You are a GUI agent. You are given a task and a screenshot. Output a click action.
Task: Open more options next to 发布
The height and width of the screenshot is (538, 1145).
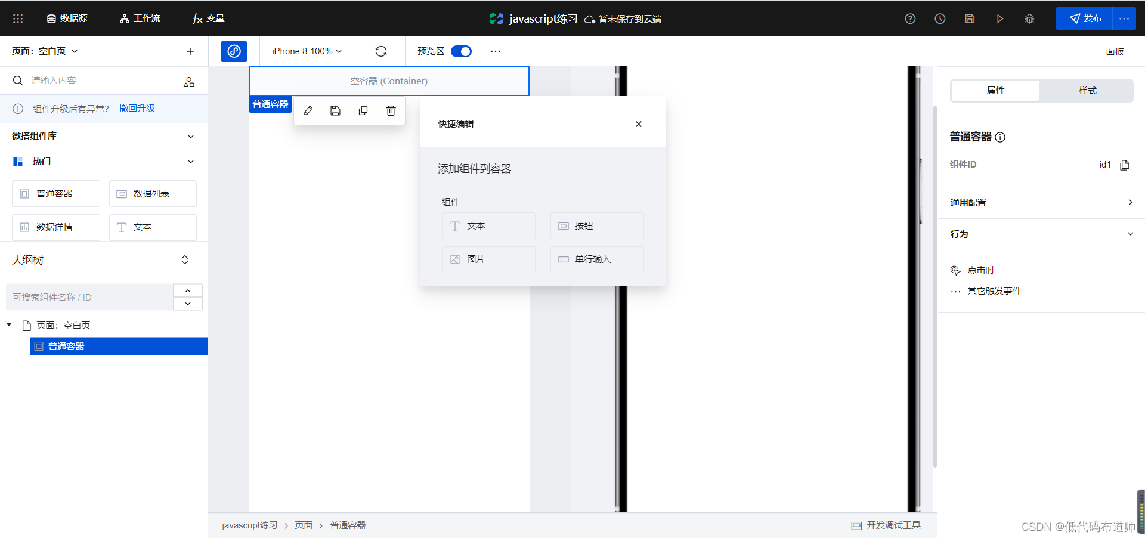tap(1124, 18)
